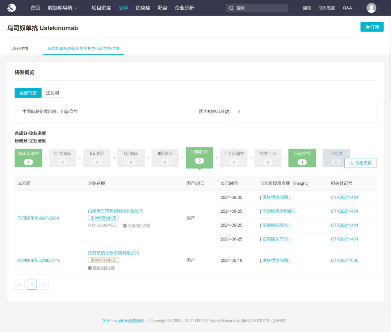
Task: Click 生物制品类似药 tag under 百奥泰
Action: pyautogui.click(x=103, y=218)
